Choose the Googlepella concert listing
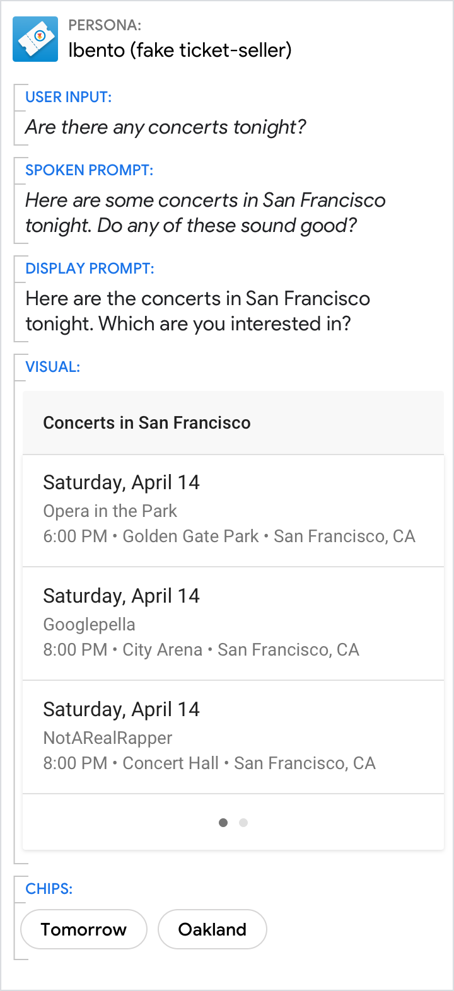Image resolution: width=454 pixels, height=991 pixels. point(233,623)
